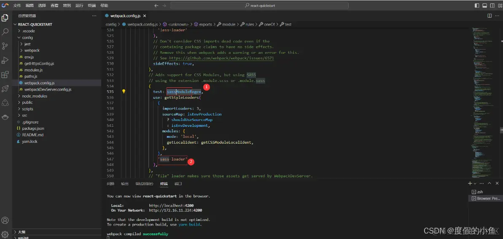Open the Accounts icon at bottom of activity bar

5,221
